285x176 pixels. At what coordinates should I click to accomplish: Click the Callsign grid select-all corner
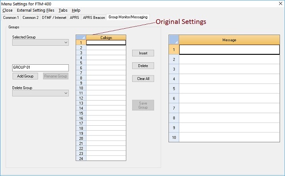click(81, 38)
